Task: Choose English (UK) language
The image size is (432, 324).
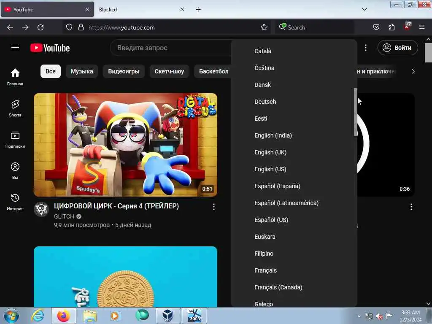Action: click(x=294, y=152)
